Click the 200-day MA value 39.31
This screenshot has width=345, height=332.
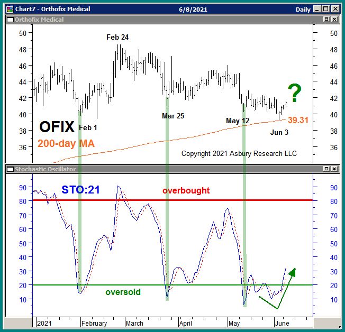point(298,121)
